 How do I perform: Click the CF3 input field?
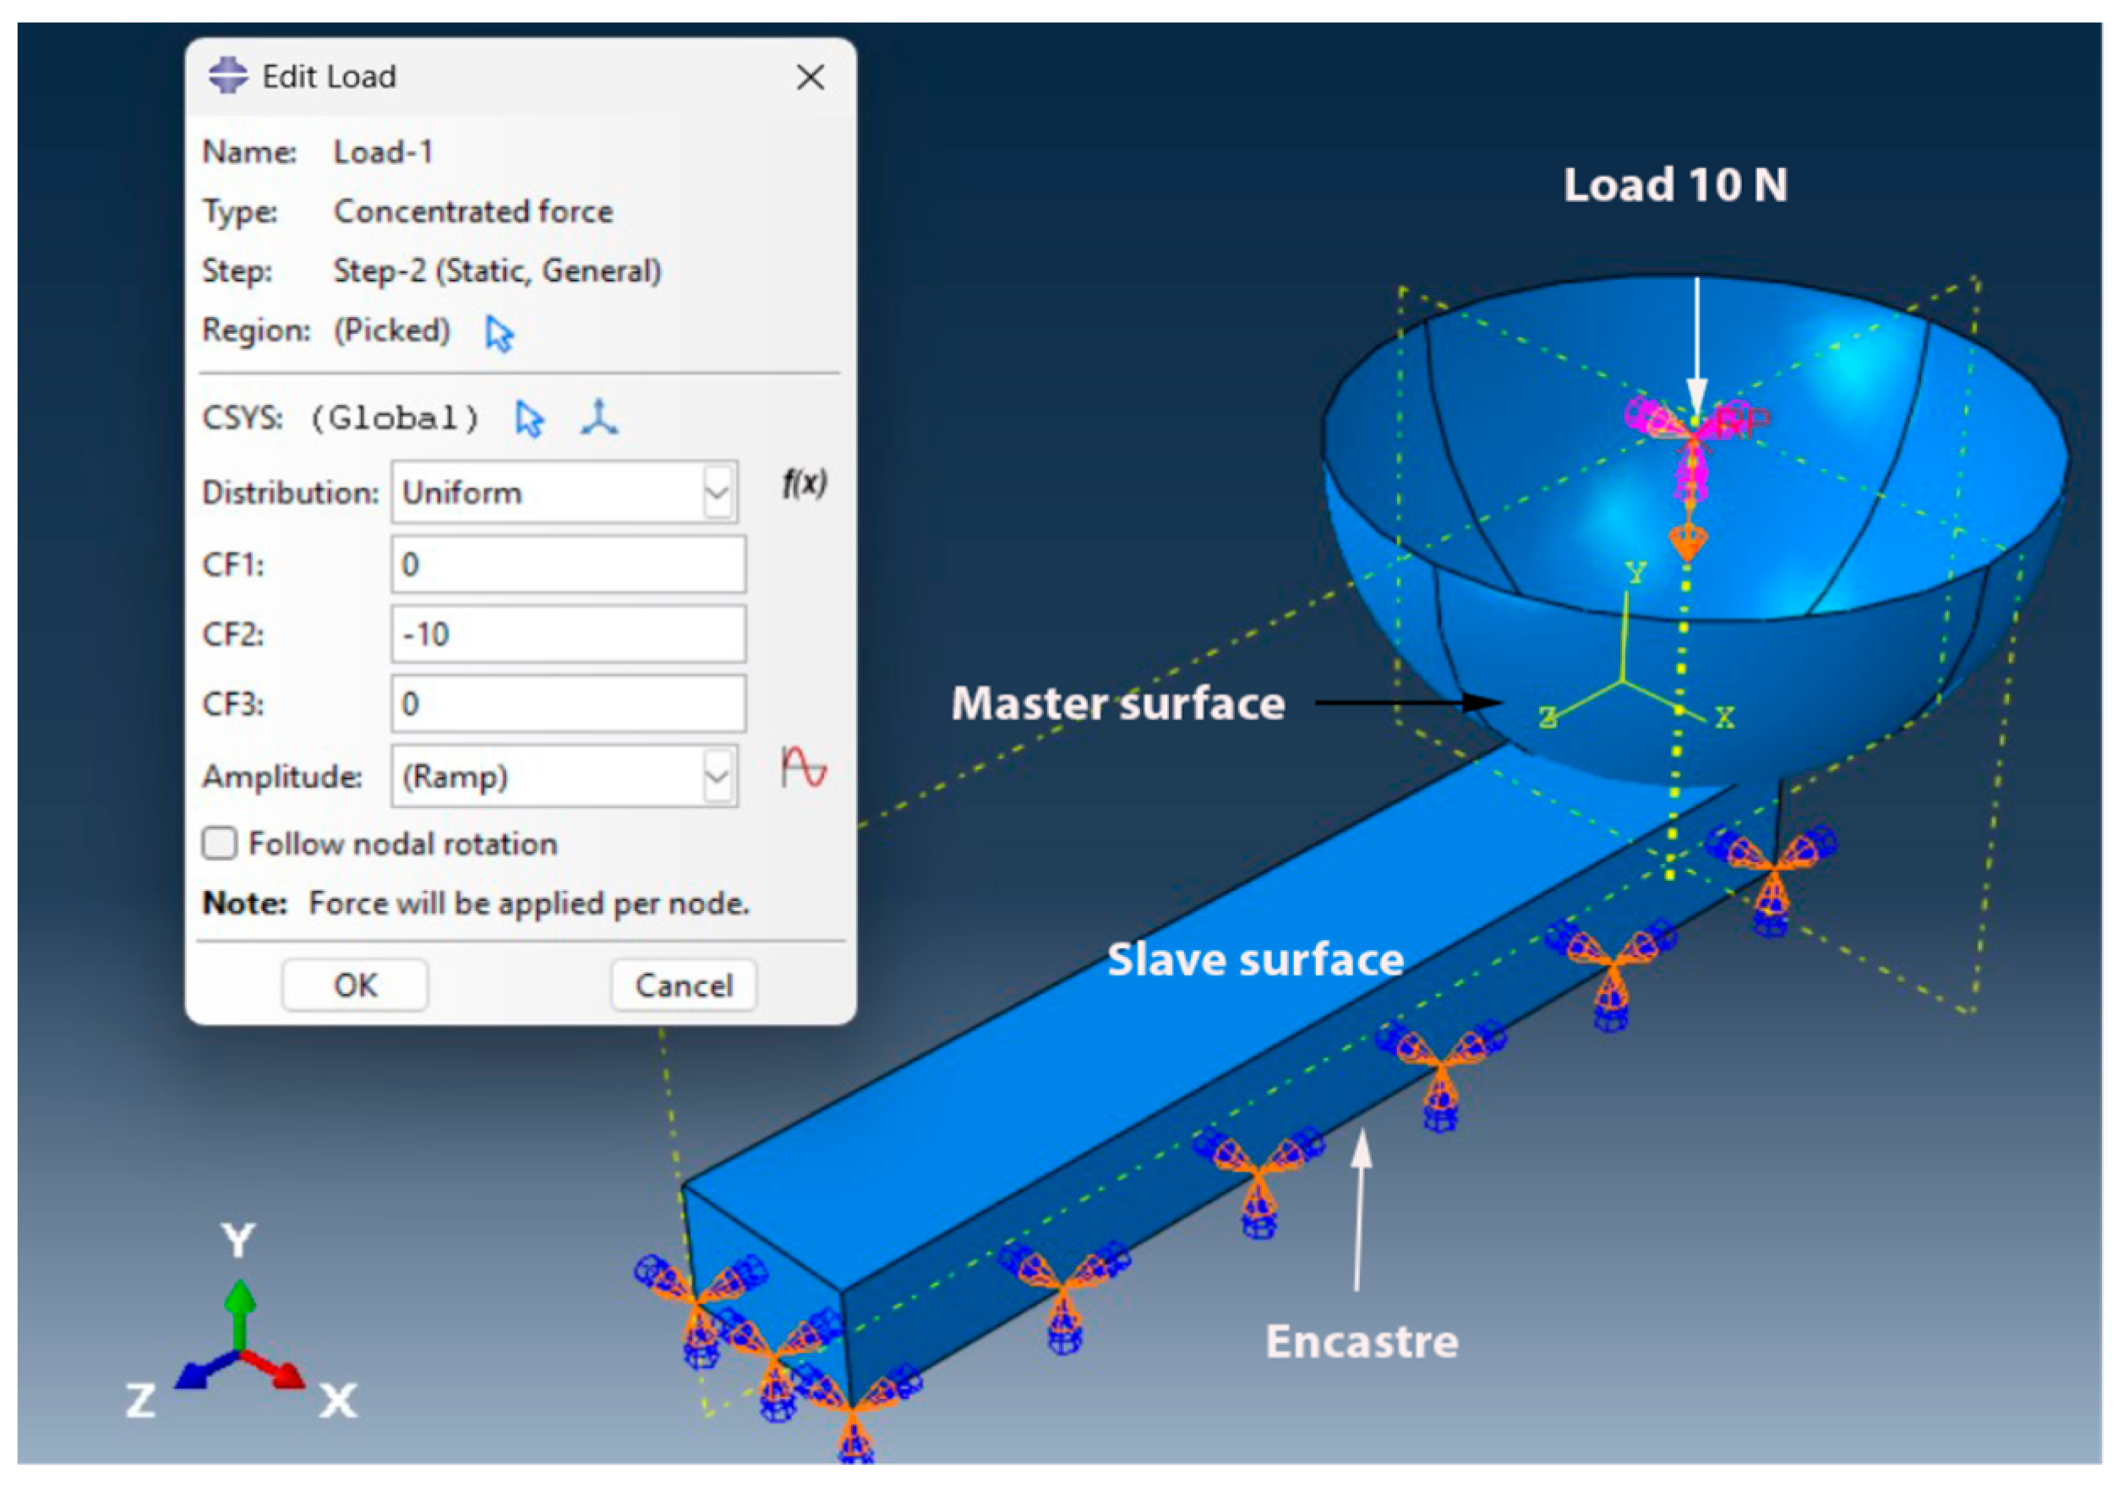[568, 704]
